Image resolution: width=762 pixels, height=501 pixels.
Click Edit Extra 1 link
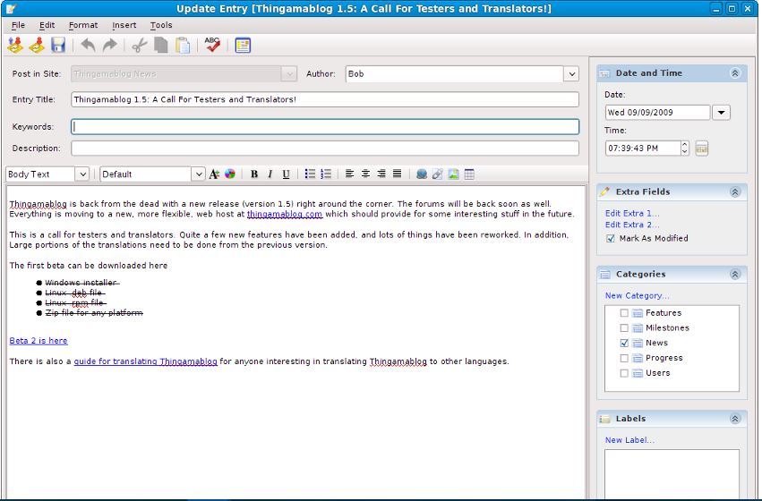(632, 213)
